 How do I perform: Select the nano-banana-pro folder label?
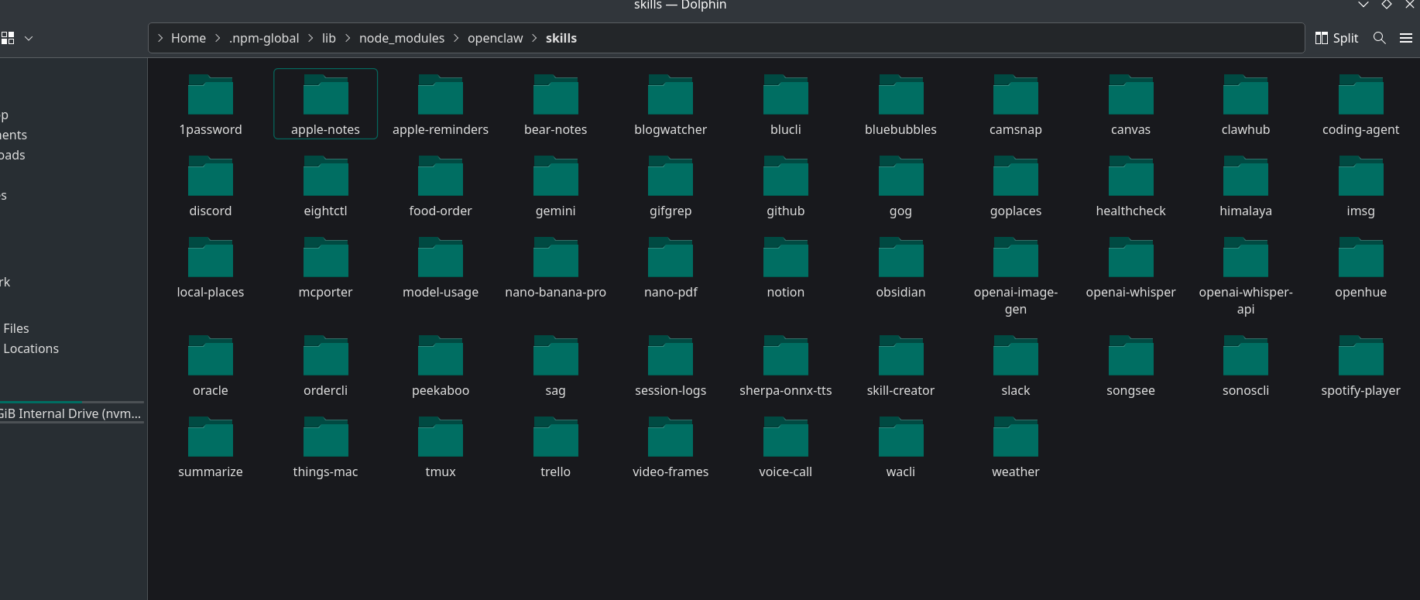556,293
